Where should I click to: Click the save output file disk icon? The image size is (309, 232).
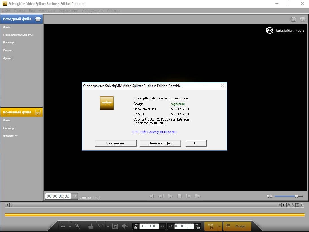[x=38, y=112]
